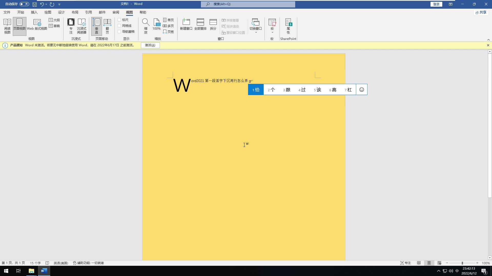Toggle the AutoSave (自动保存) switch
The height and width of the screenshot is (276, 492).
click(24, 4)
